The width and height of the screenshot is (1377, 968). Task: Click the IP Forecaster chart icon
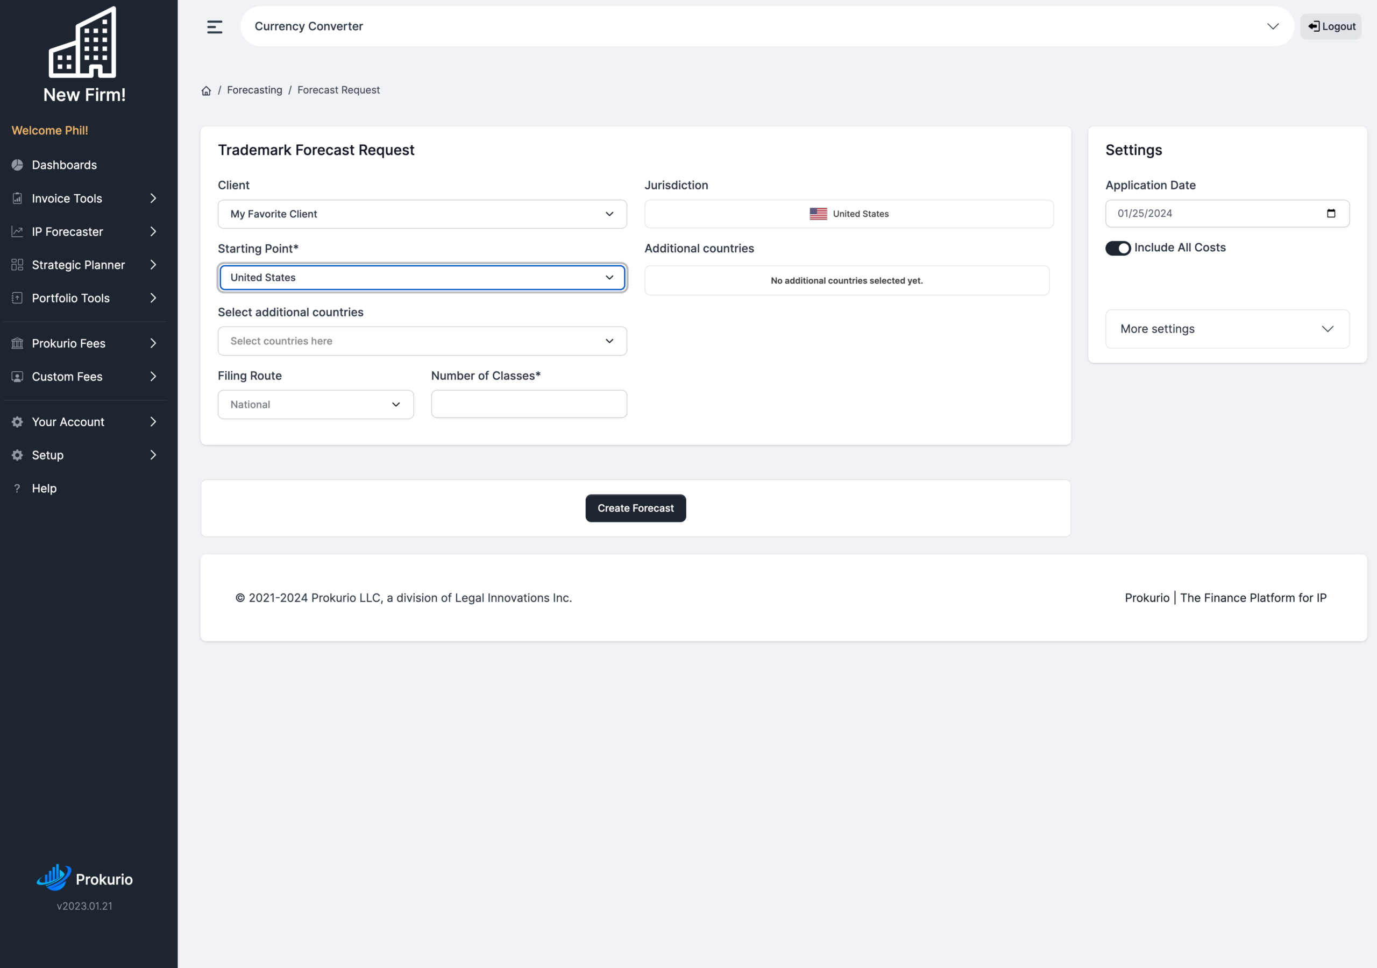[x=17, y=232]
